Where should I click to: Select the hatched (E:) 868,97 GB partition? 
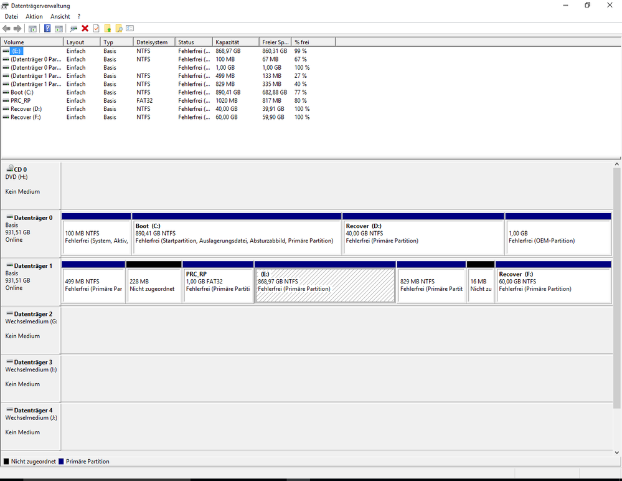coord(325,285)
